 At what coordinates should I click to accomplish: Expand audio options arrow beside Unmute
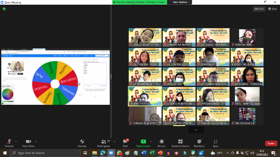click(16, 142)
